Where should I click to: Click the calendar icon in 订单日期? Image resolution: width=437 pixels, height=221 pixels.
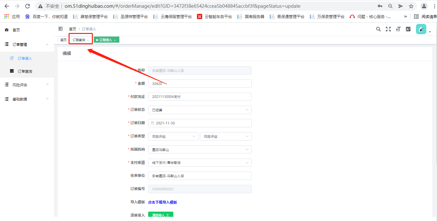pyautogui.click(x=153, y=123)
